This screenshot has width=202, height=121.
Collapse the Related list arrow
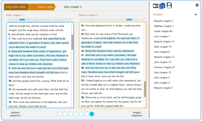[196, 15]
